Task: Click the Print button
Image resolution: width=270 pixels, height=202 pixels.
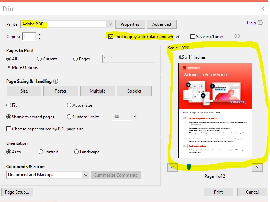Action: coord(218,192)
